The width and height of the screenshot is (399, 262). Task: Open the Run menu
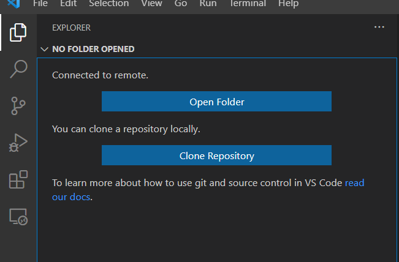click(208, 4)
